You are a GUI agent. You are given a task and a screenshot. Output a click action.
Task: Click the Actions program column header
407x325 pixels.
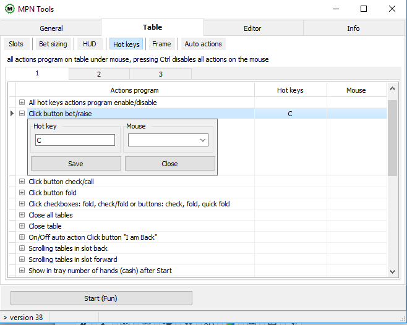(x=135, y=90)
